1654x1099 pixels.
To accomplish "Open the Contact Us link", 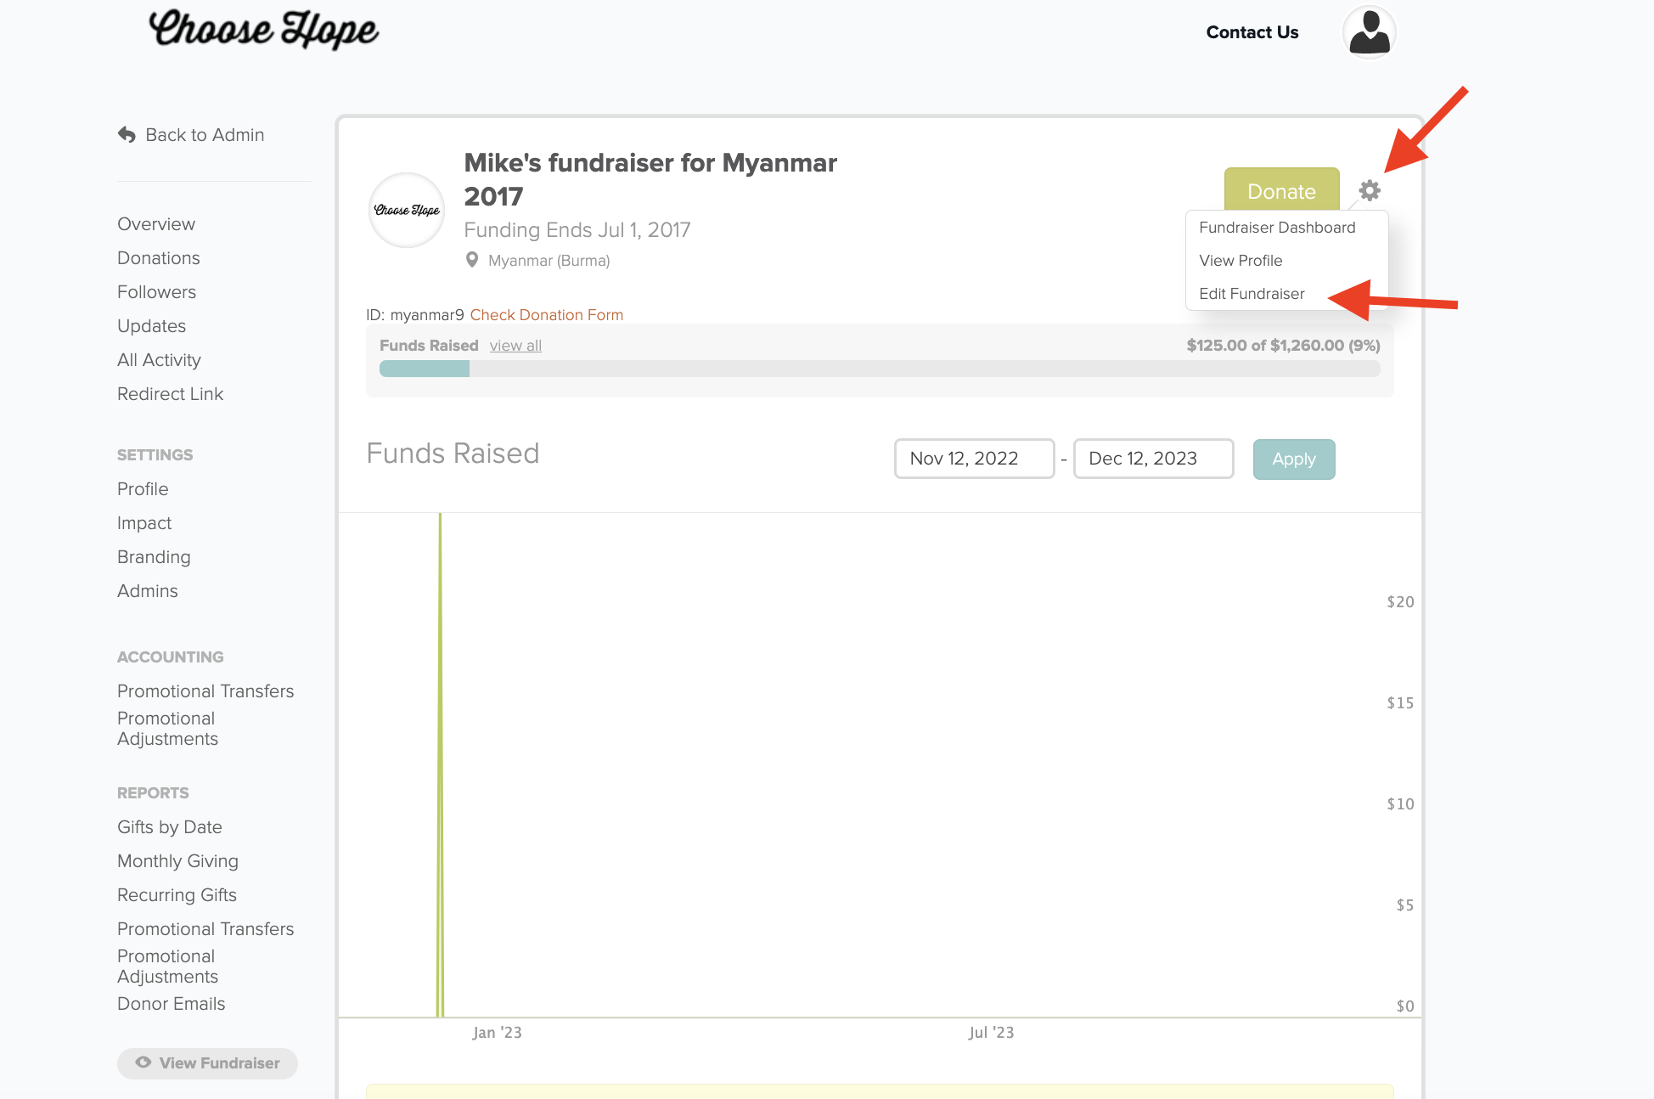I will click(x=1252, y=32).
